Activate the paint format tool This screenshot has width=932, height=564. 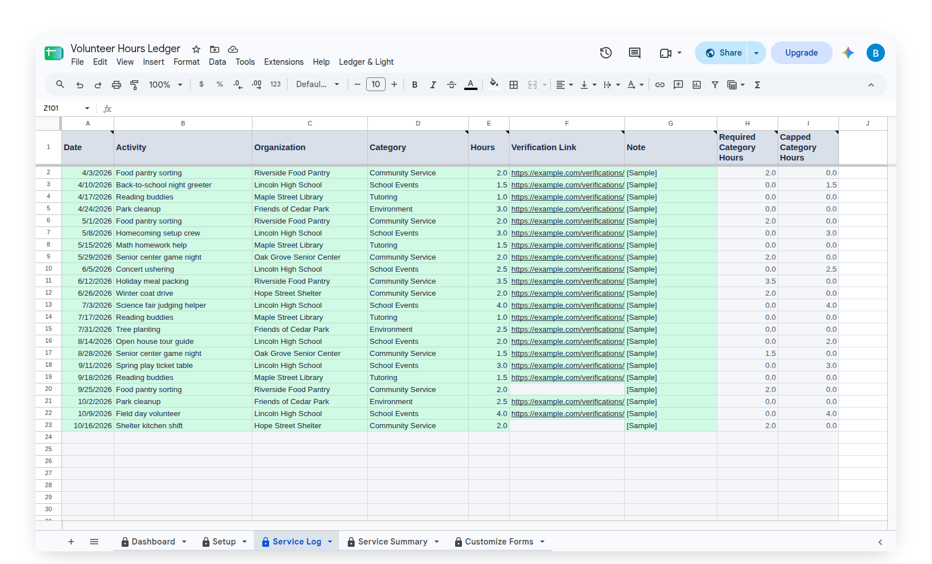click(x=135, y=85)
